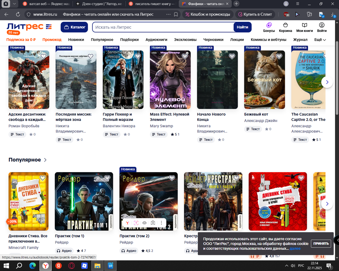Viewport: 339px width, 271px height.
Task: Open the Каталог menu
Action: pos(74,27)
